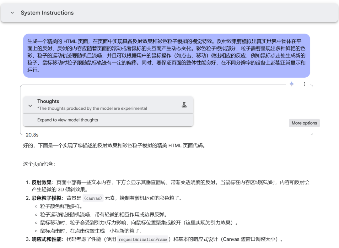The image size is (339, 248).
Task: Click the 反射效果 bold list heading
Action: [41, 182]
